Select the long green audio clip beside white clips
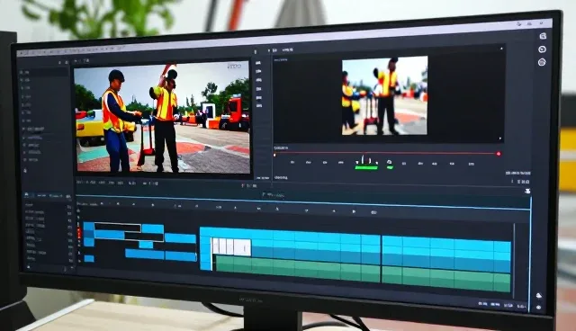576x331 pixels. (x=298, y=269)
